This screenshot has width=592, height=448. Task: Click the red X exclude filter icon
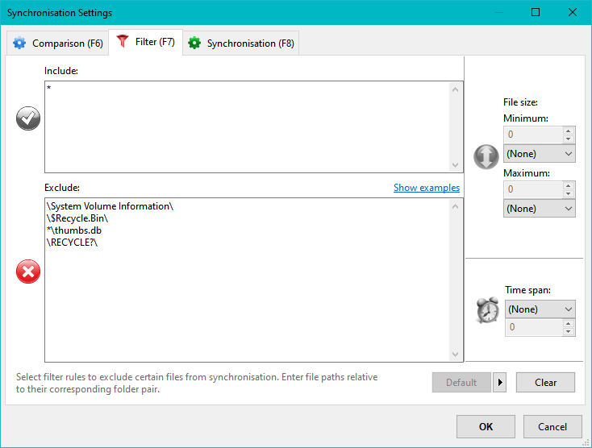[x=28, y=272]
